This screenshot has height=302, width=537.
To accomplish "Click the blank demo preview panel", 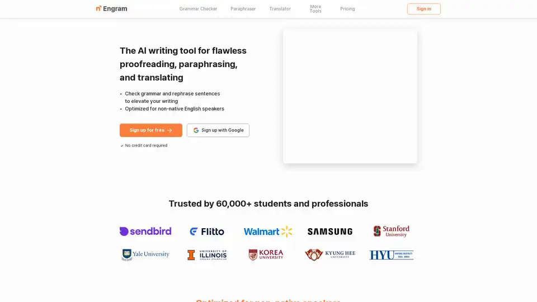I will pos(350,97).
